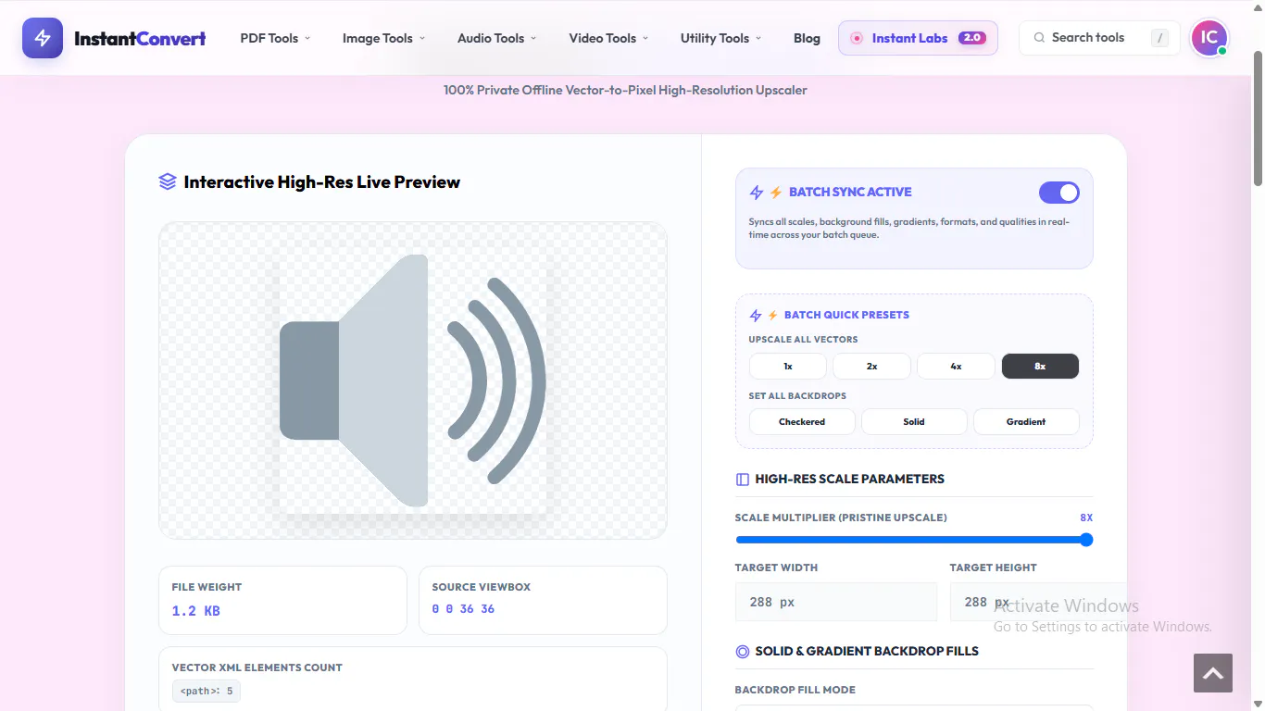1265x711 pixels.
Task: Click the scroll-to-top arrow icon
Action: pyautogui.click(x=1213, y=673)
